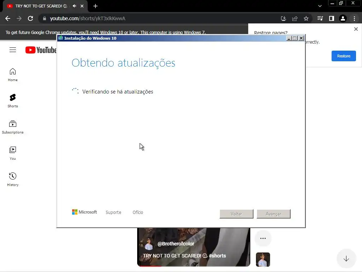Open the YouTube hamburger guide menu

[13, 50]
